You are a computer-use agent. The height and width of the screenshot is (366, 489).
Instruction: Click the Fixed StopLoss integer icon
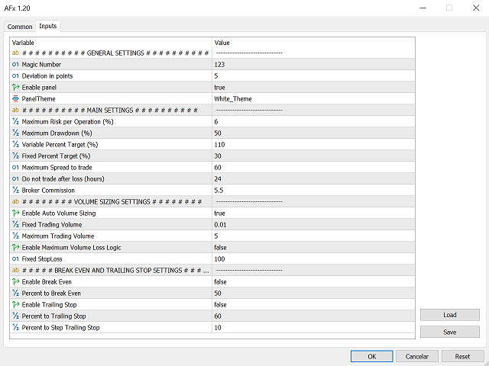click(x=15, y=259)
